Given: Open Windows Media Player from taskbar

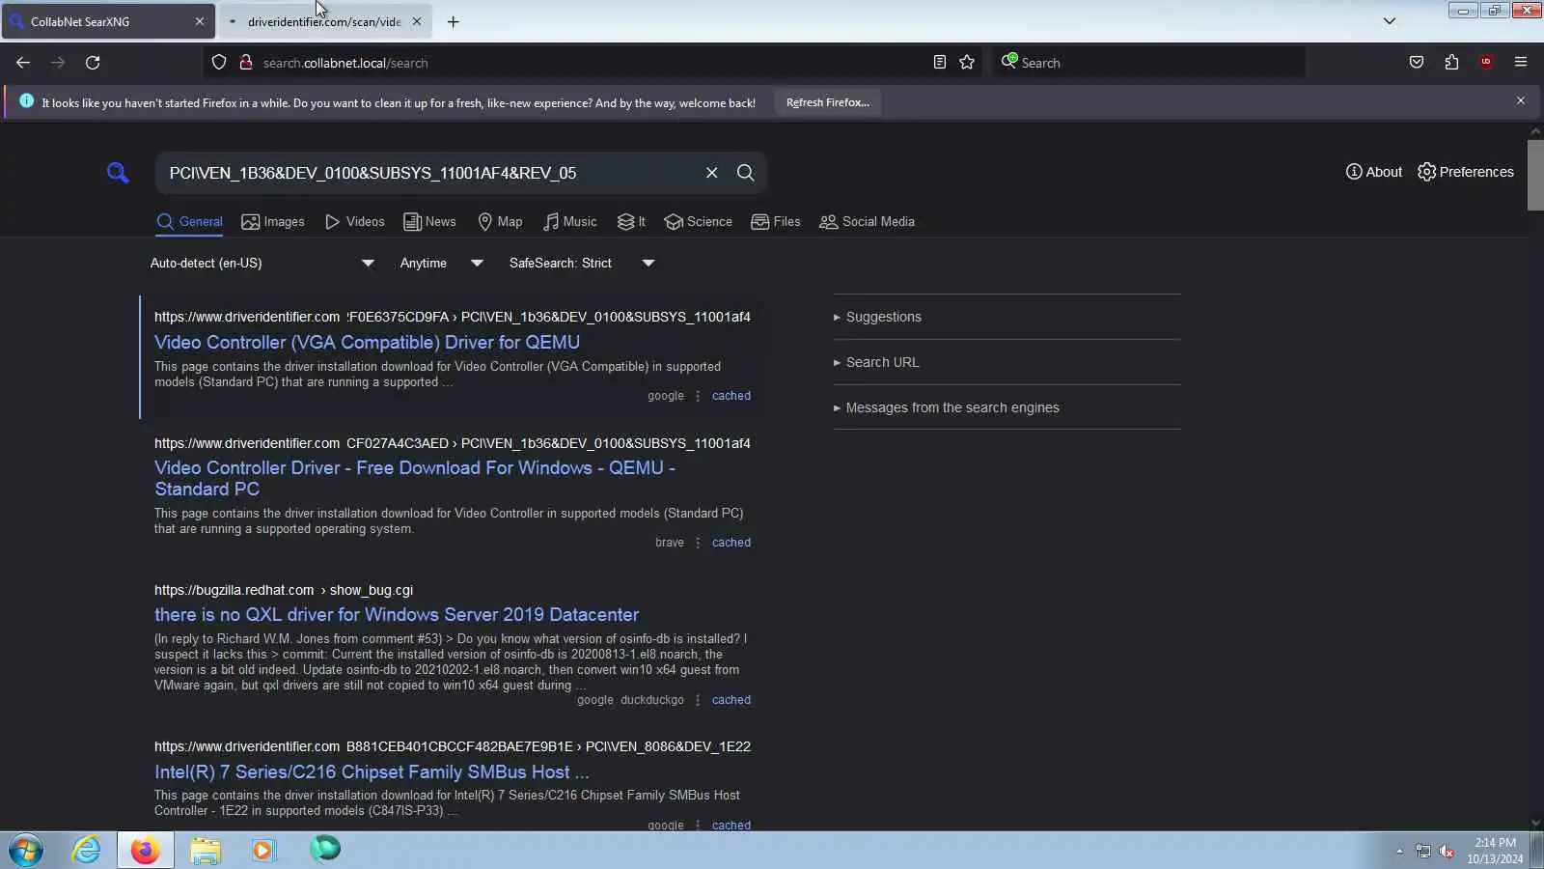Looking at the screenshot, I should pos(263,850).
